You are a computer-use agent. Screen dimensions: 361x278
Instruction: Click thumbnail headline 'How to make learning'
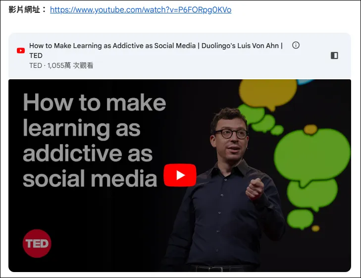[95, 140]
